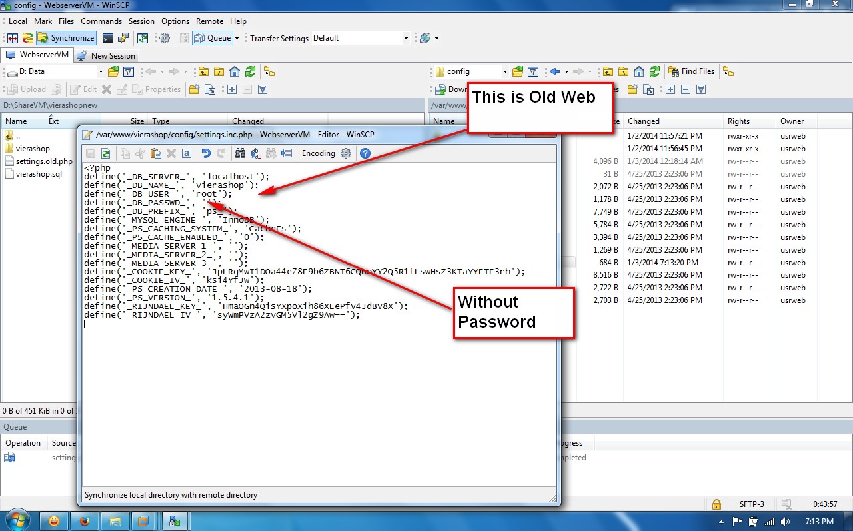Open in PuTTY icon in main toolbar
The image size is (853, 531).
click(123, 38)
